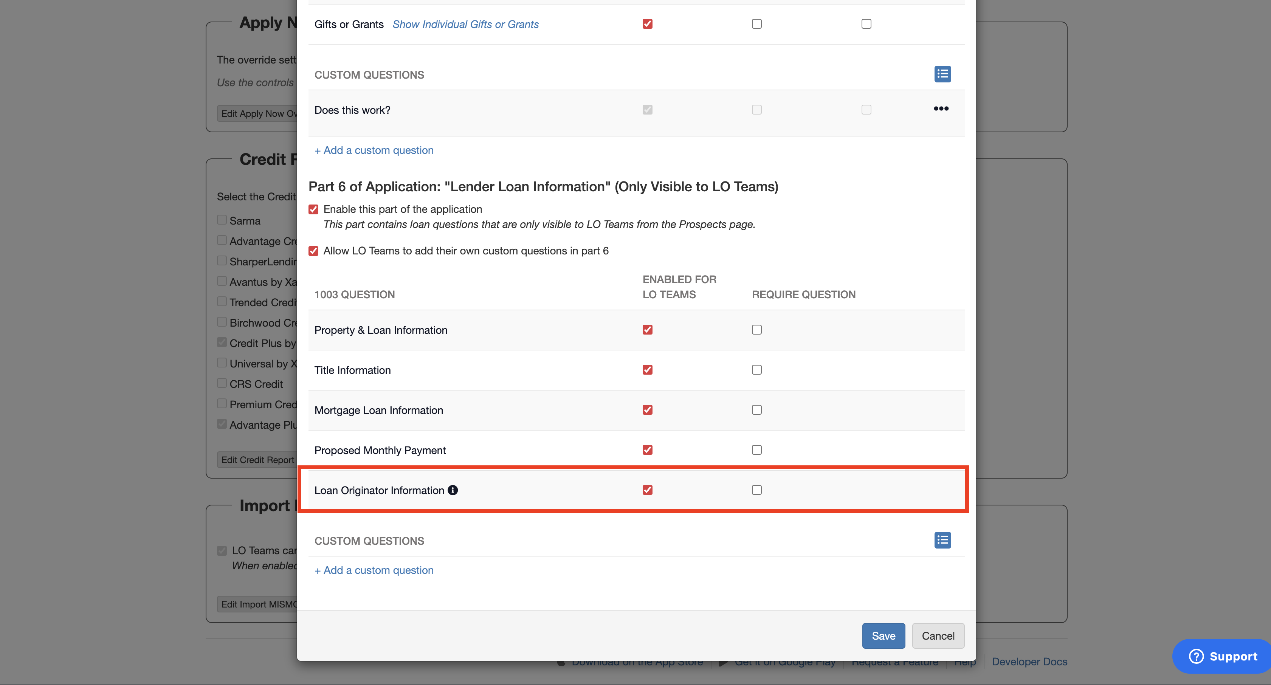Open the Developer Docs footer link
Screen dimensions: 1271x685
tap(1029, 662)
